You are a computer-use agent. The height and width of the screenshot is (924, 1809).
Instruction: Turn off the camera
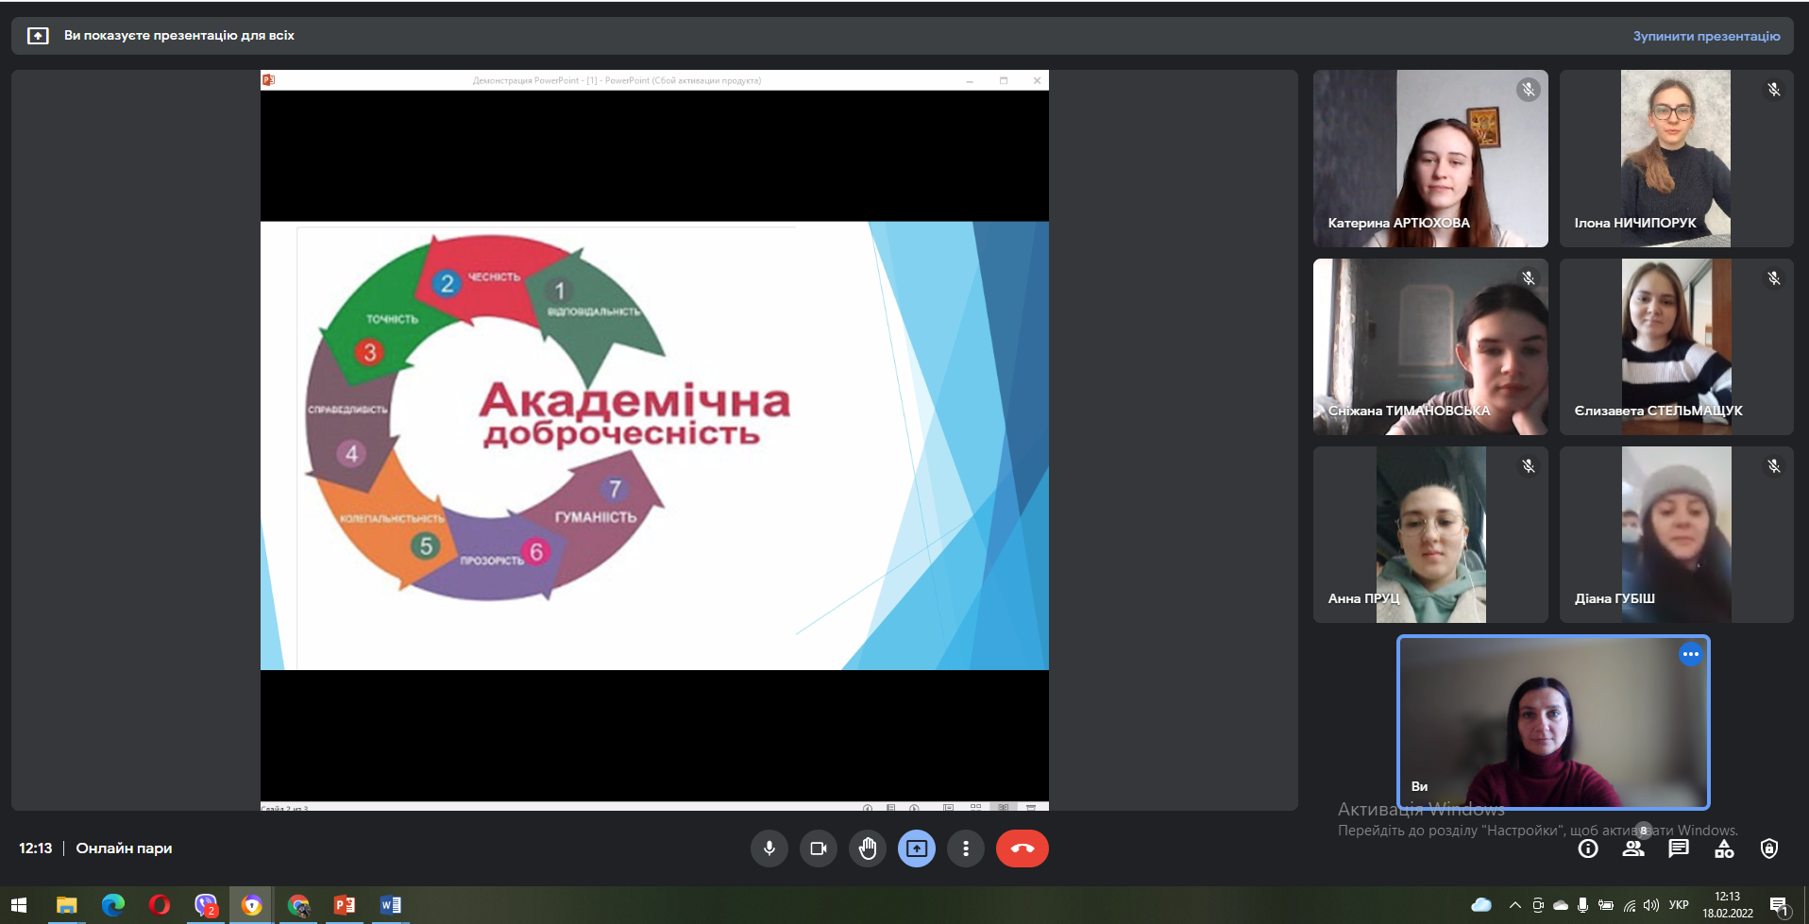click(819, 848)
